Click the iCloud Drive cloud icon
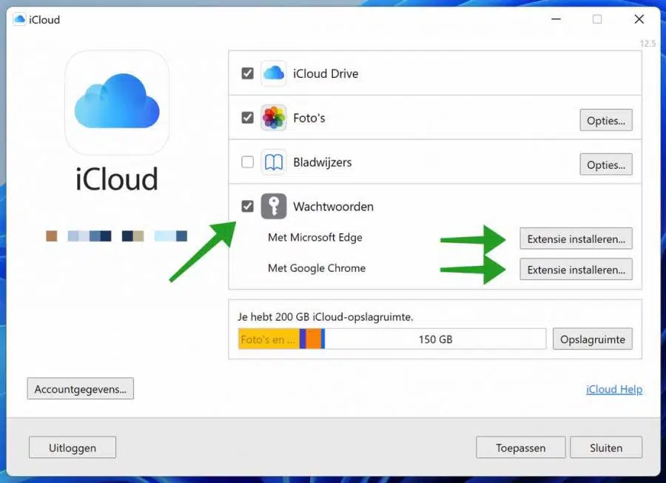 tap(274, 73)
